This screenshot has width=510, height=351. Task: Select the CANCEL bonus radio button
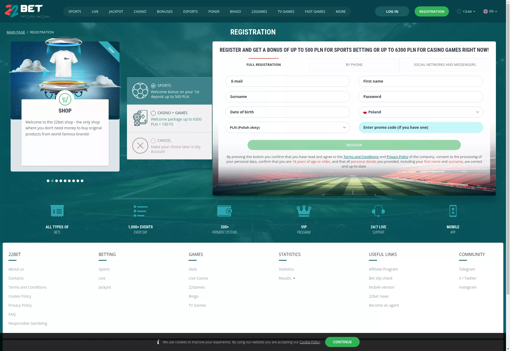point(153,141)
